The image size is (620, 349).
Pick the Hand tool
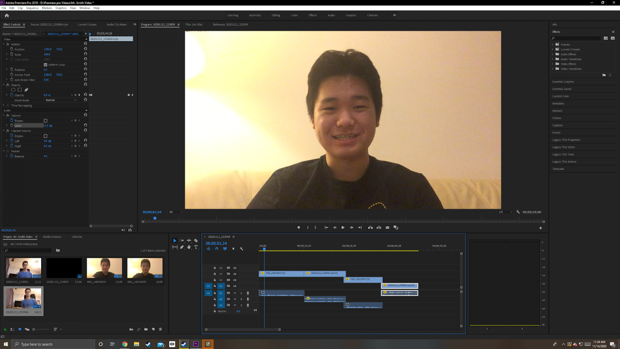[189, 247]
